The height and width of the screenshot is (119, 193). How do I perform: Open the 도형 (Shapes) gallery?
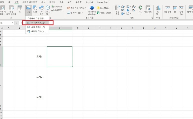35,10
